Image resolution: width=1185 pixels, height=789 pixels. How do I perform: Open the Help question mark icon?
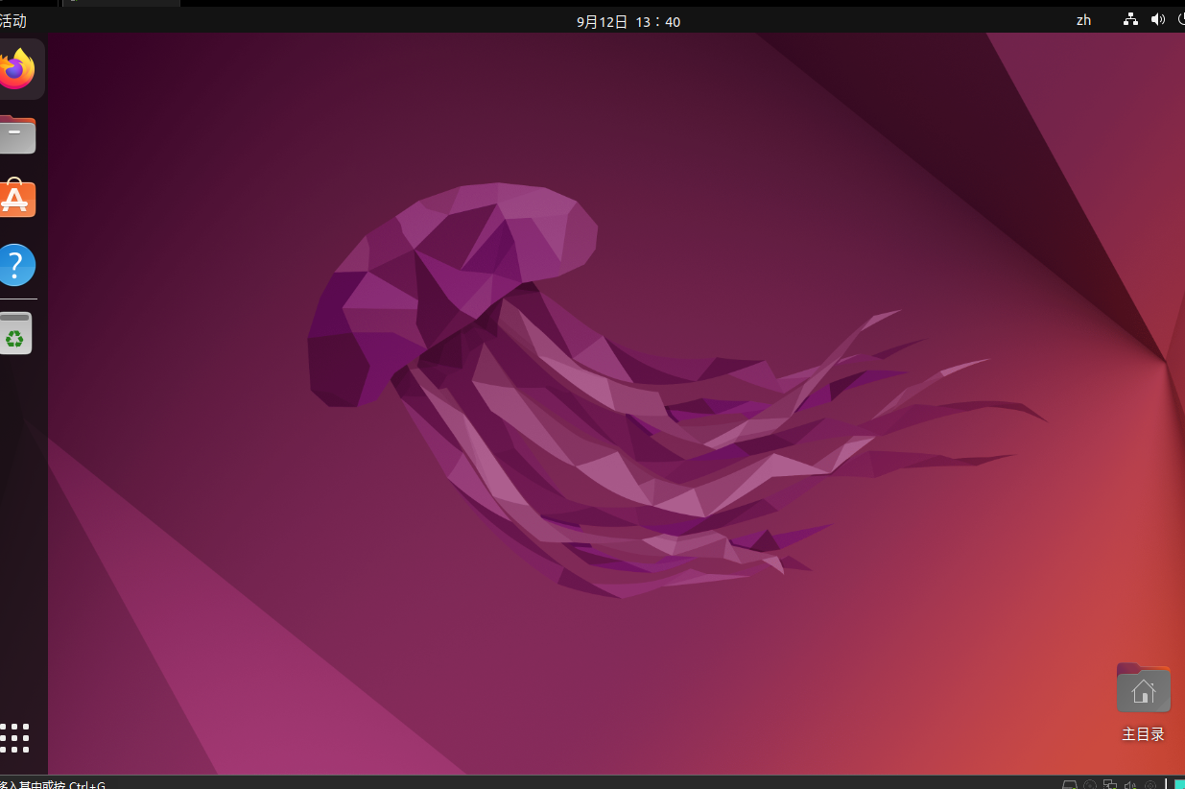click(x=16, y=265)
